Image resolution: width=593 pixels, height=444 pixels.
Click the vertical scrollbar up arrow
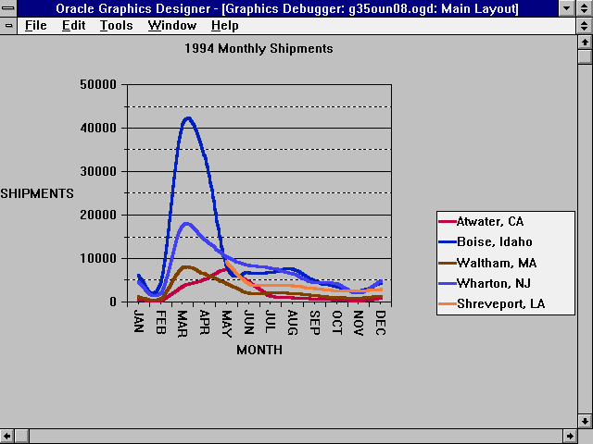pos(585,42)
